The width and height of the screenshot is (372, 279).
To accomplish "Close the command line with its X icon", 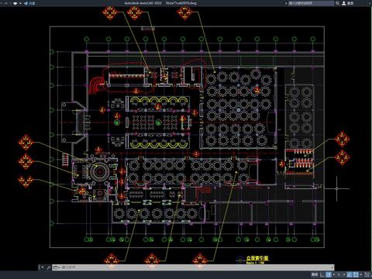I will coord(43,267).
